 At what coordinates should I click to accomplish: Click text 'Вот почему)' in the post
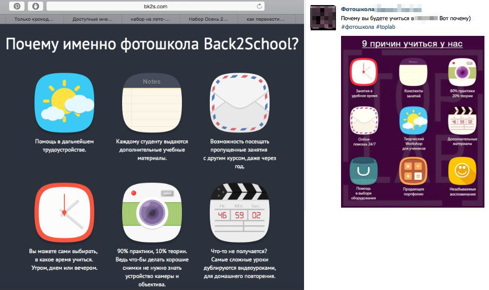click(x=455, y=18)
